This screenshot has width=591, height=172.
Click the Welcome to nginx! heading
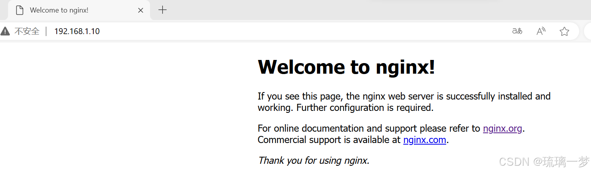pos(346,67)
